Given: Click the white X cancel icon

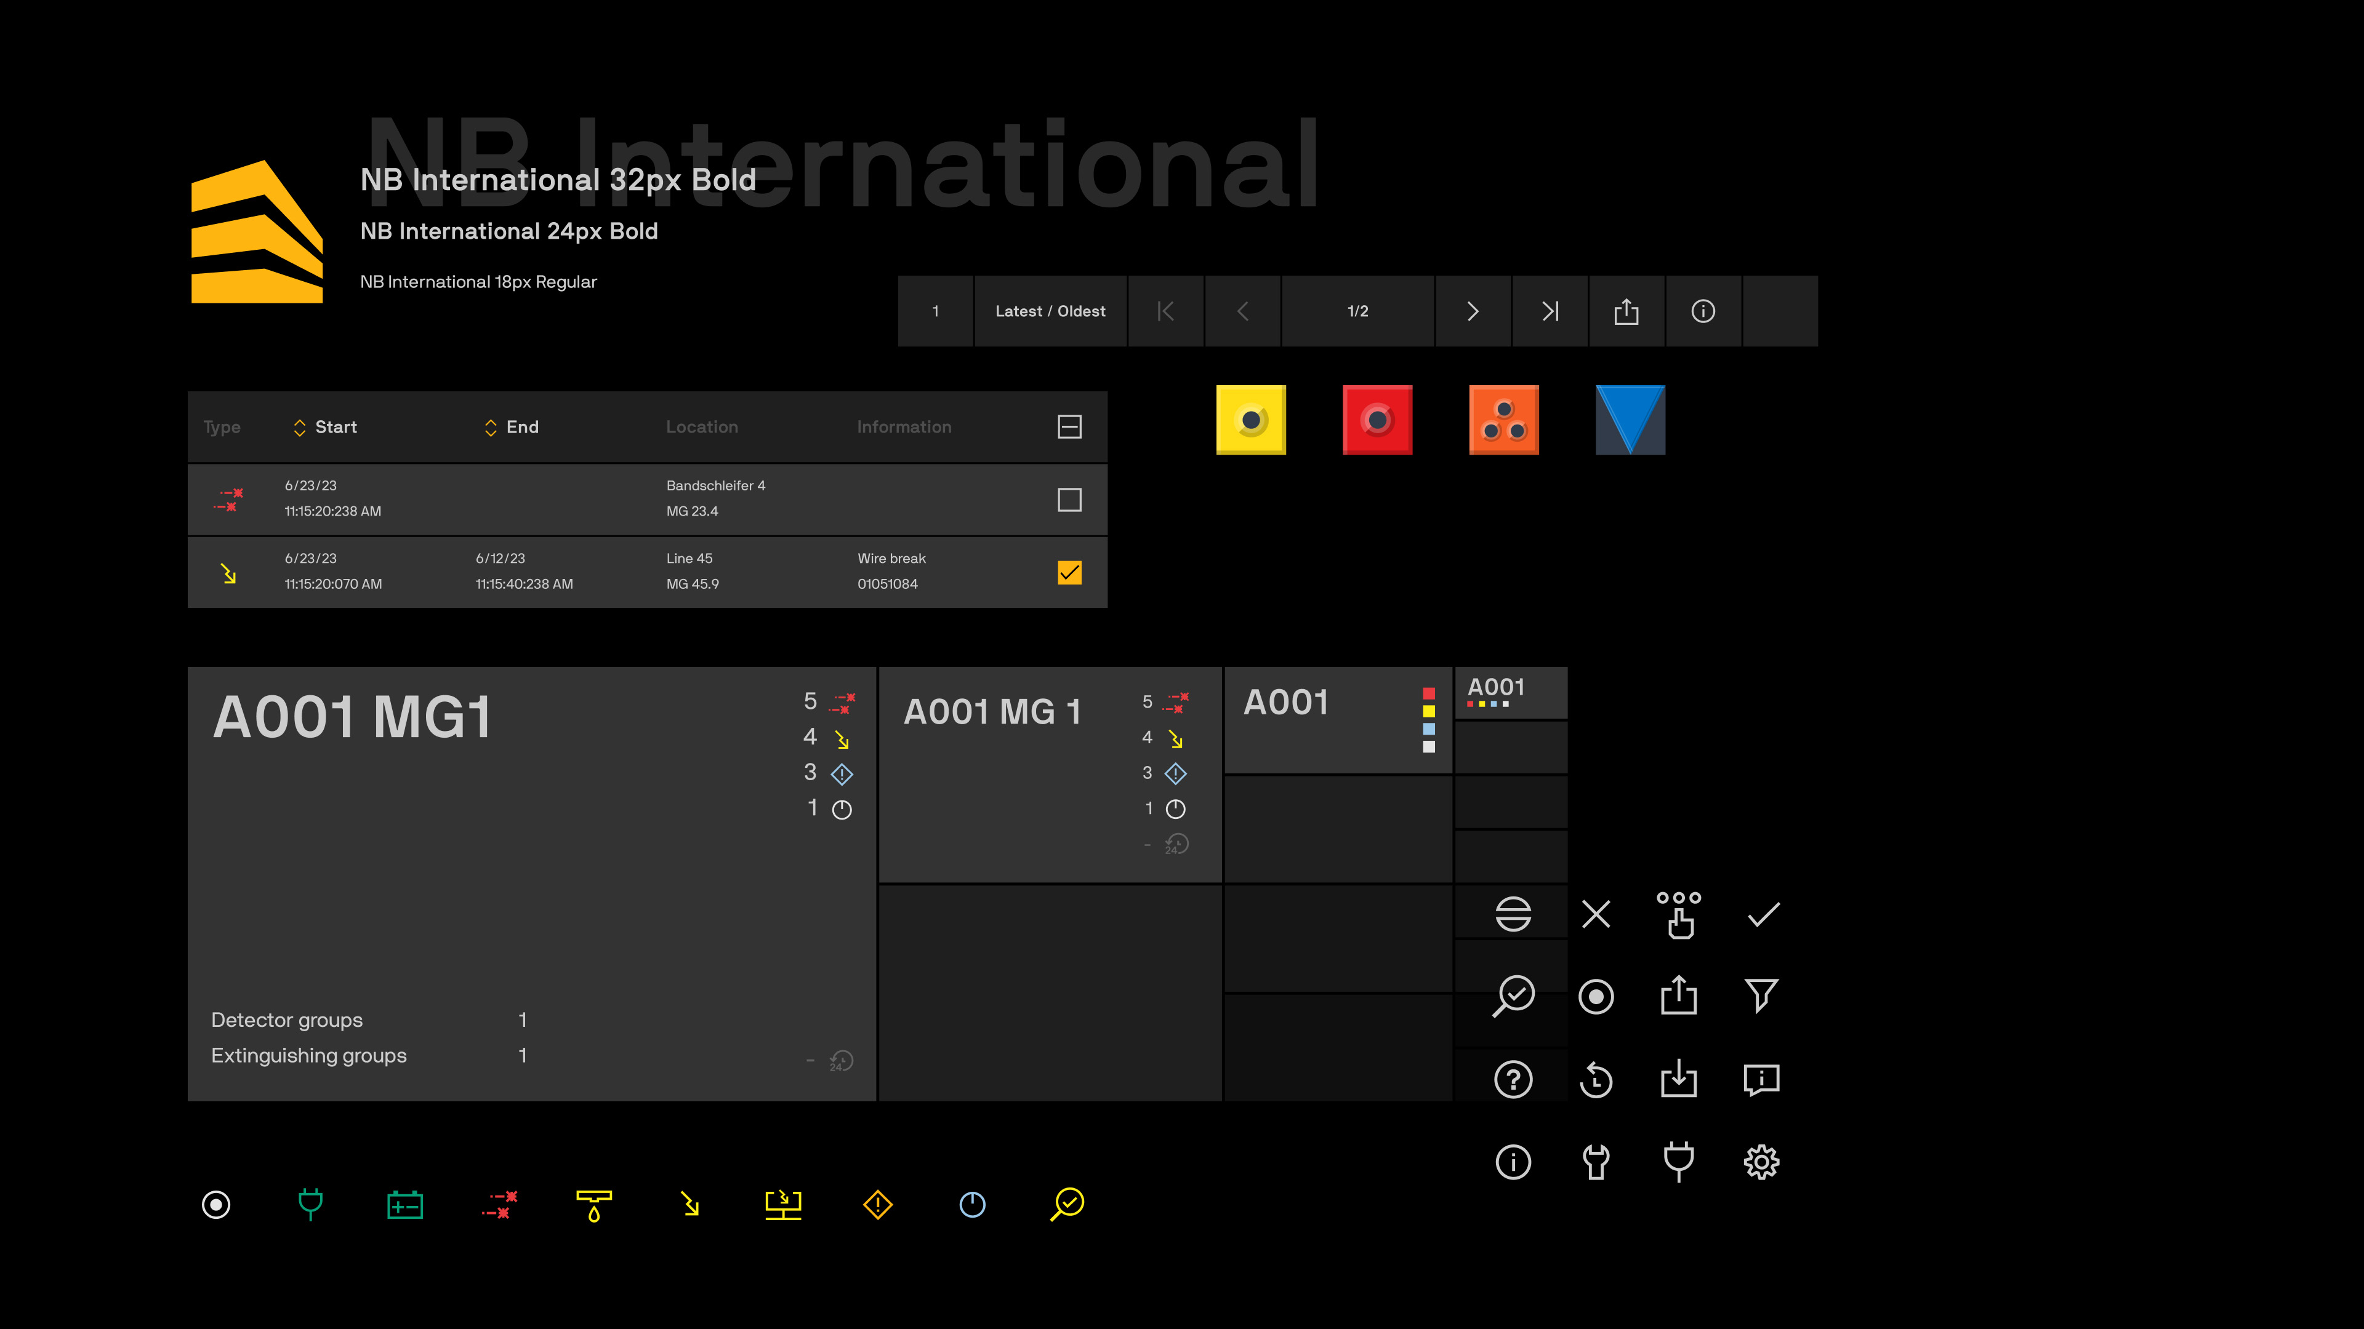Looking at the screenshot, I should pos(1596,914).
